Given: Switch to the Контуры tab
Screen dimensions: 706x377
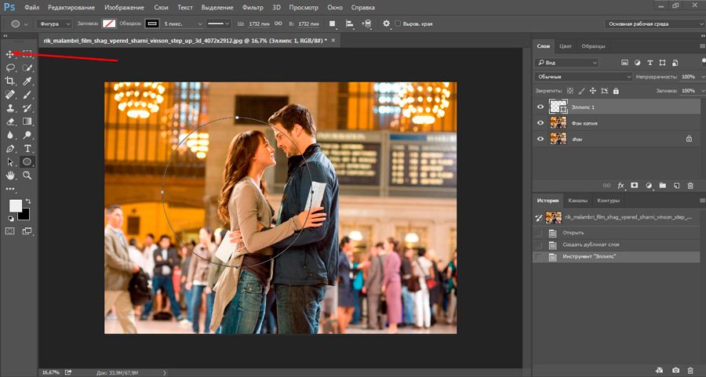Looking at the screenshot, I should pyautogui.click(x=608, y=201).
